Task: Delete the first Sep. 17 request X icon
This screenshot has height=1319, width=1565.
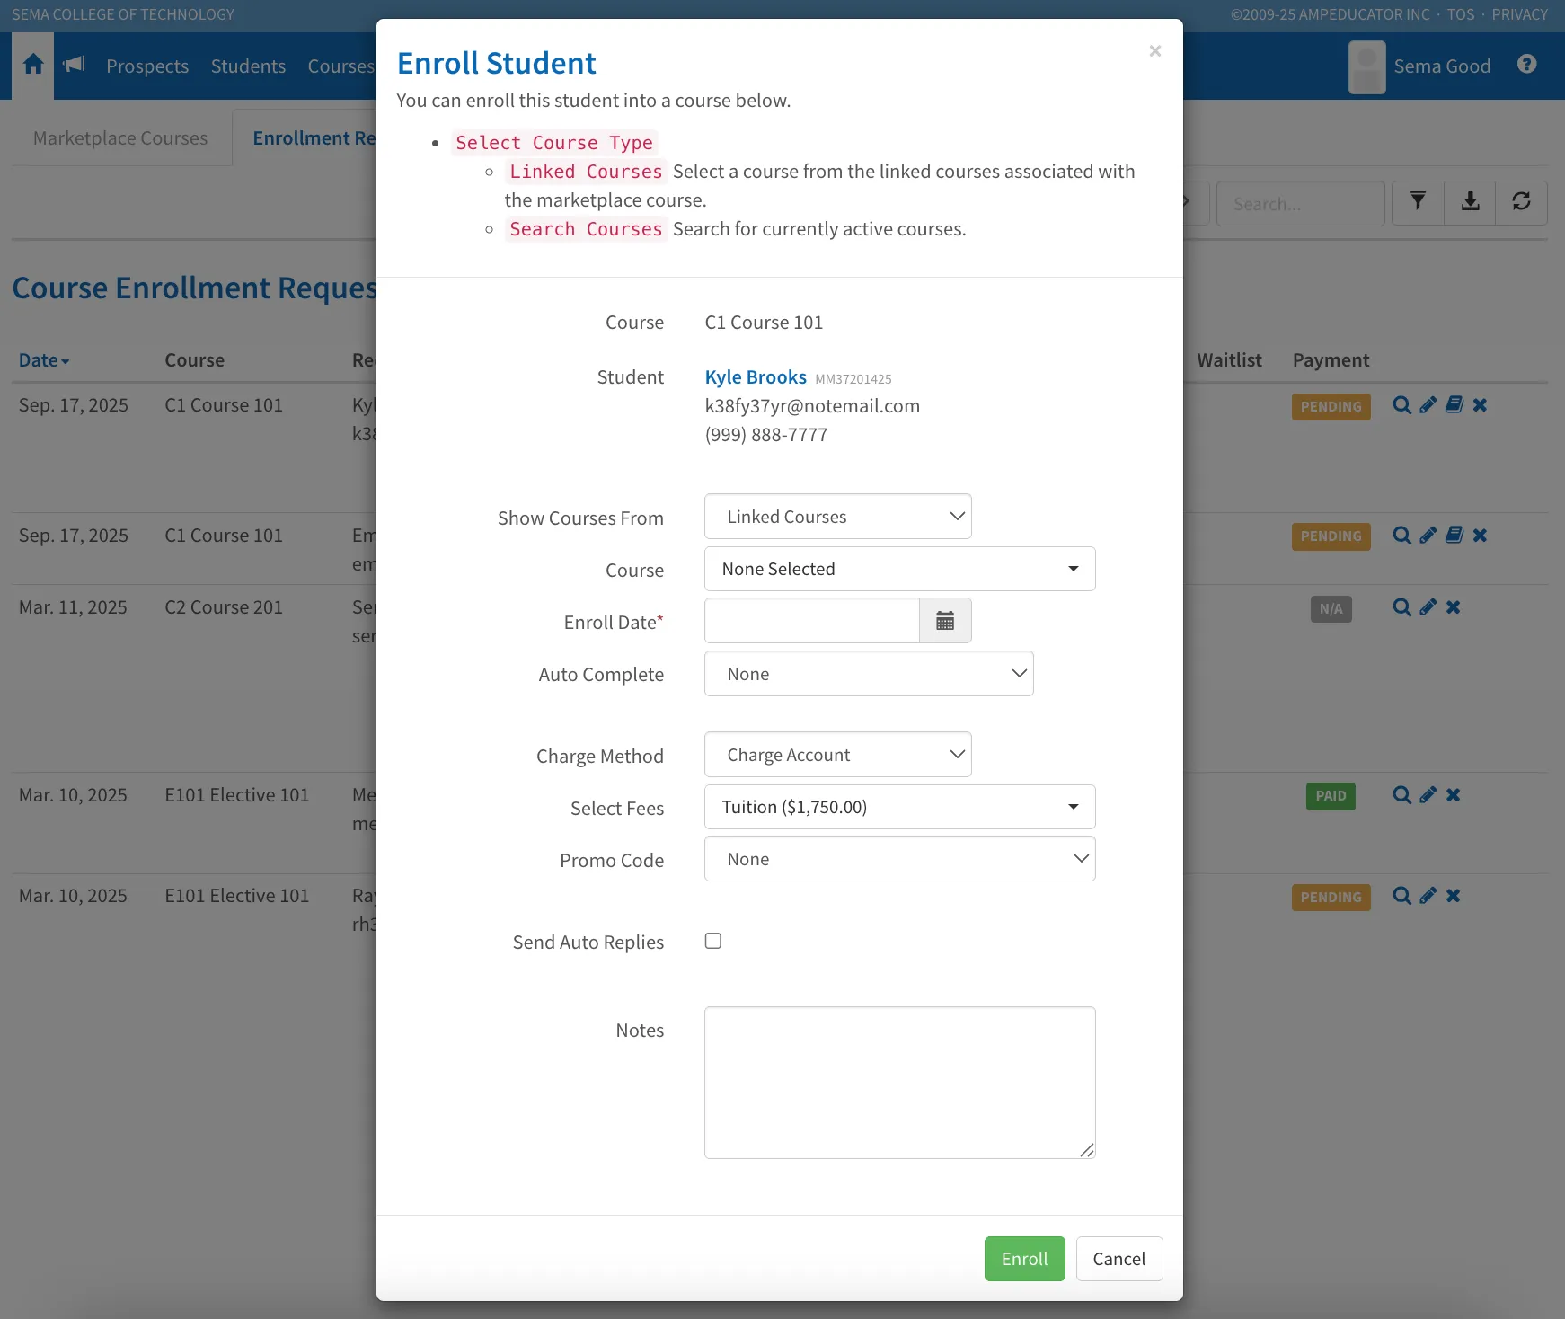Action: click(1480, 405)
